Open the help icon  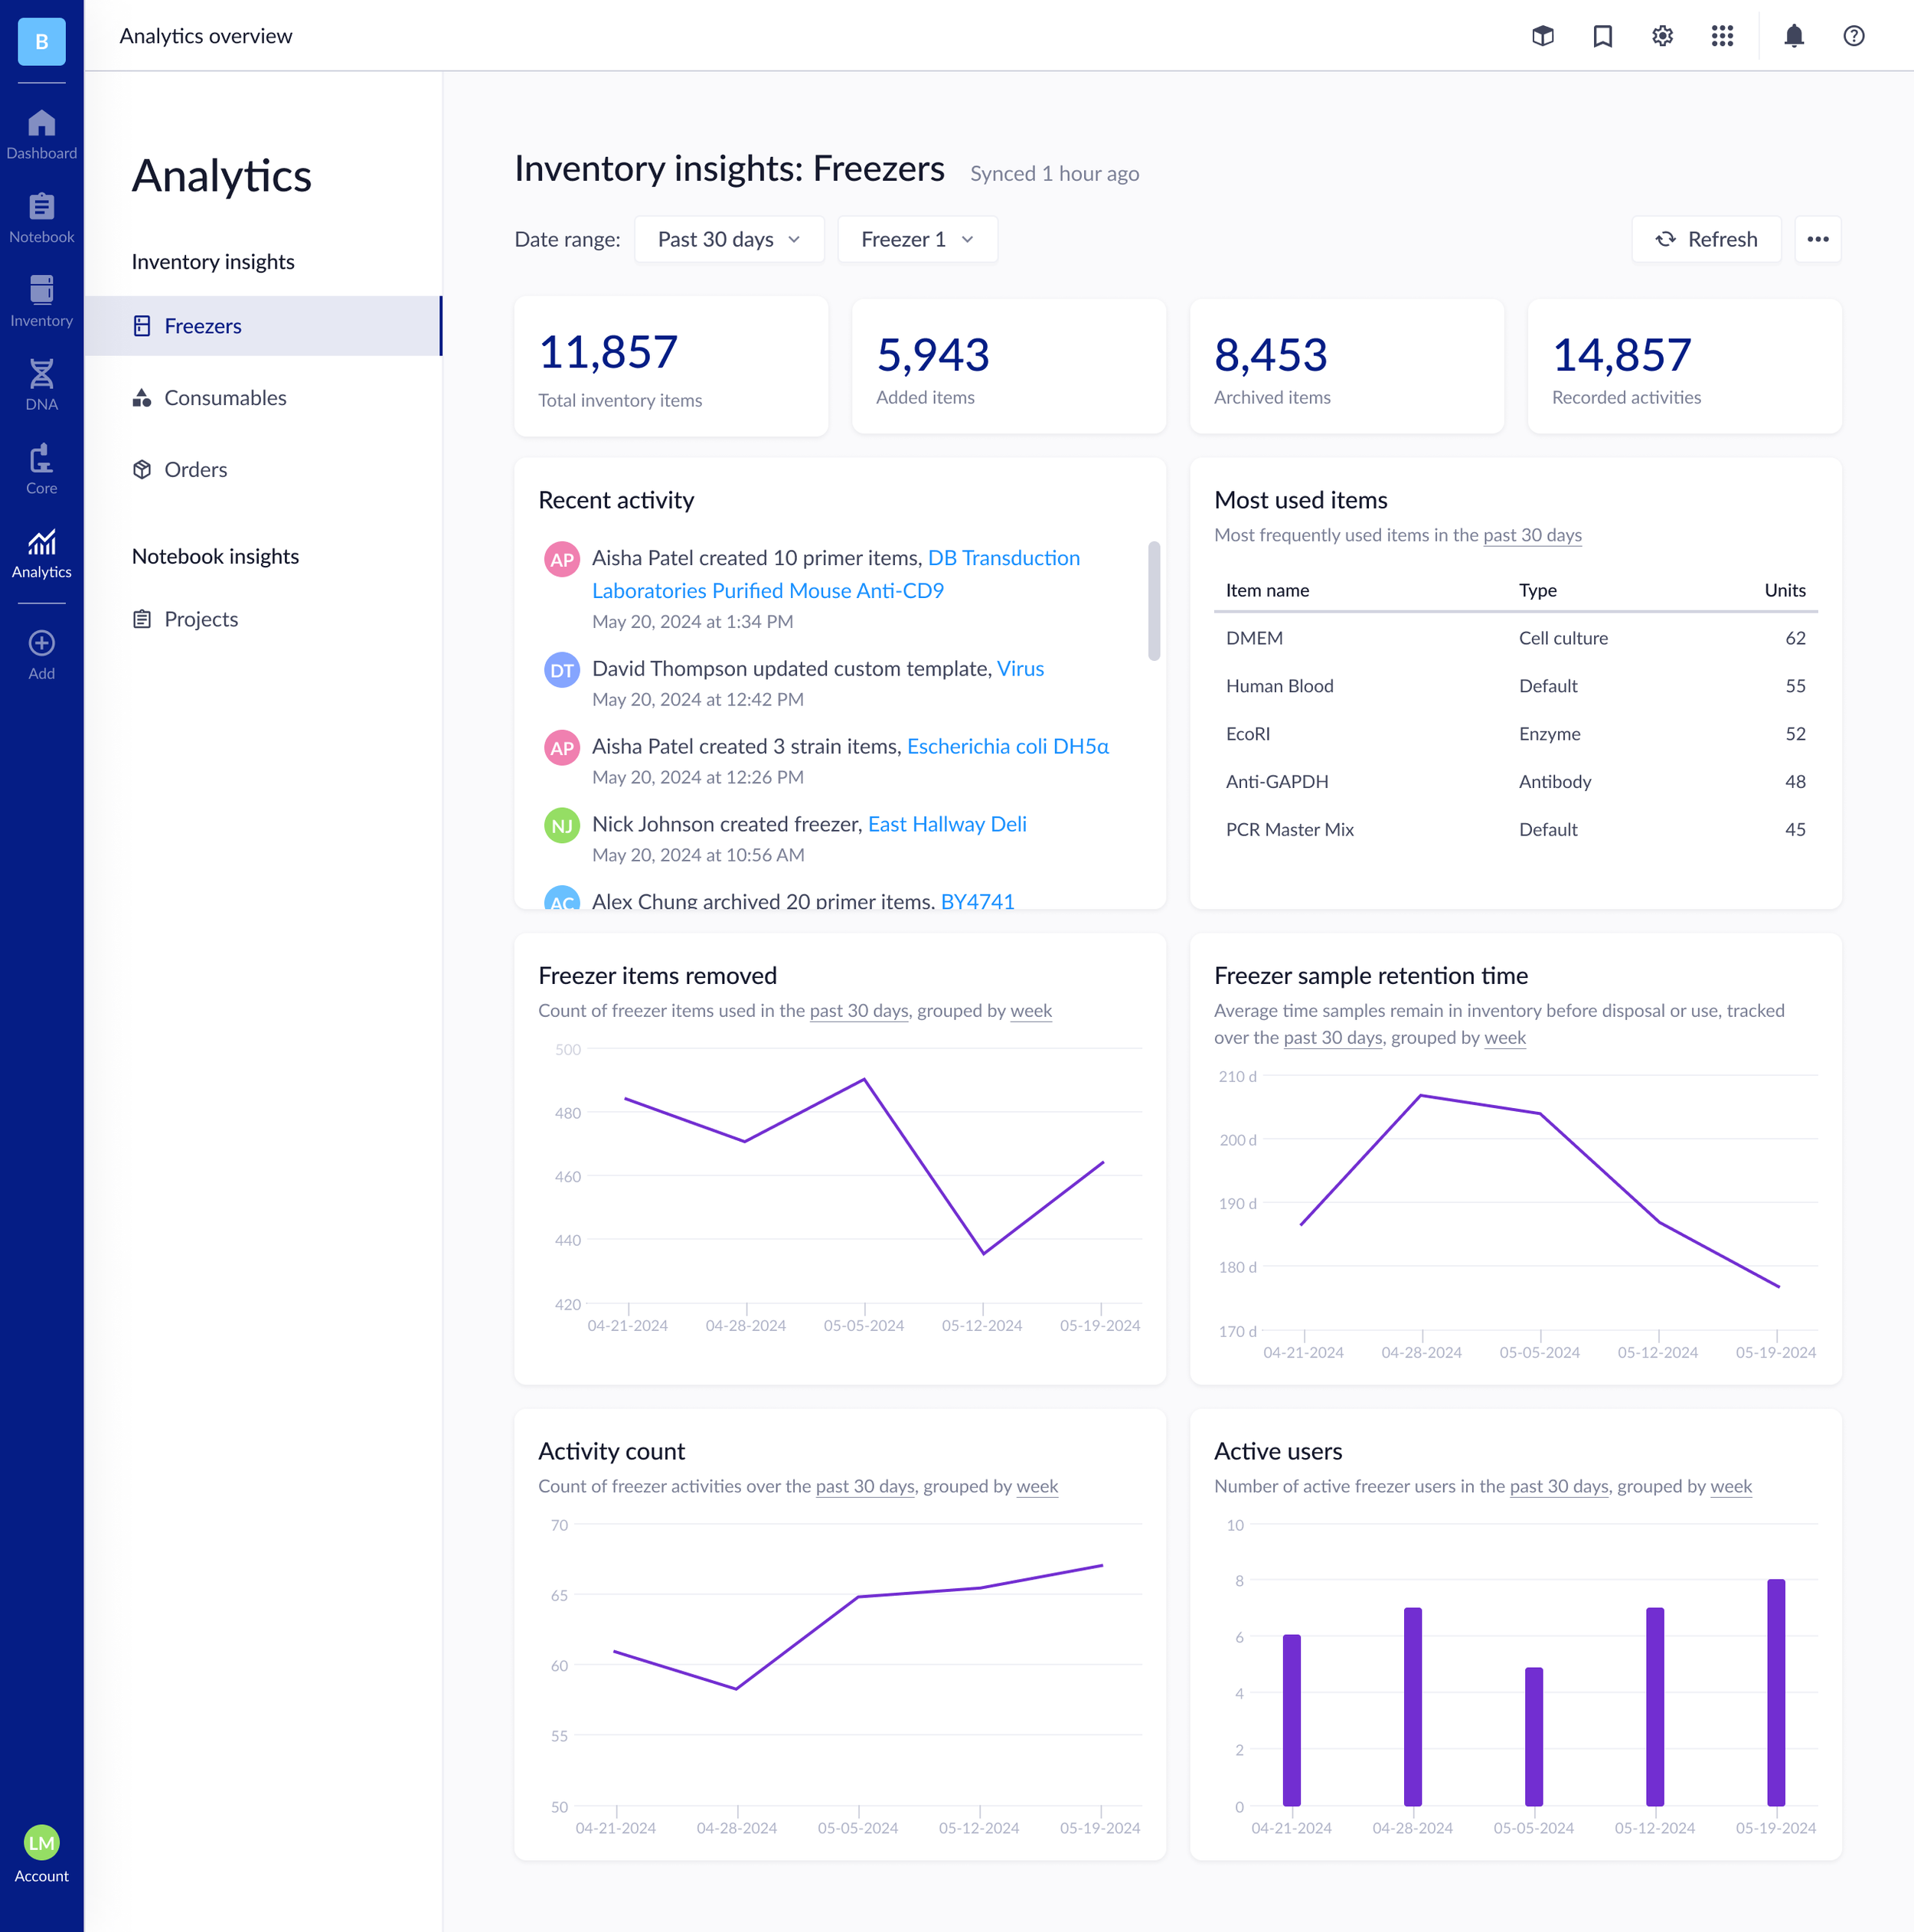tap(1853, 36)
